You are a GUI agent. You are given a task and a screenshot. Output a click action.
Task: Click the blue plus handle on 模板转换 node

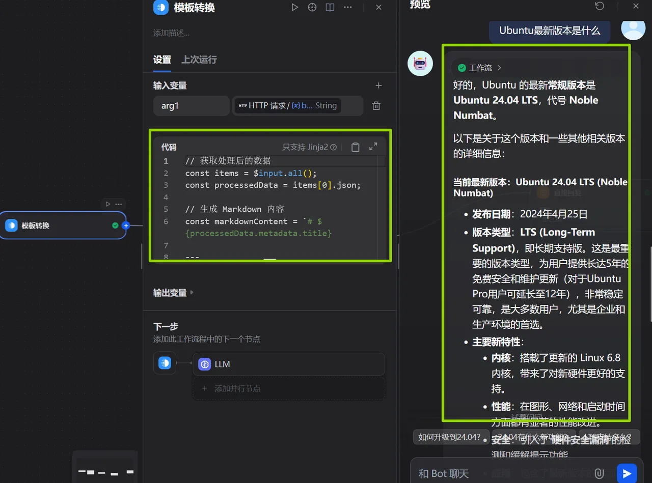point(126,225)
